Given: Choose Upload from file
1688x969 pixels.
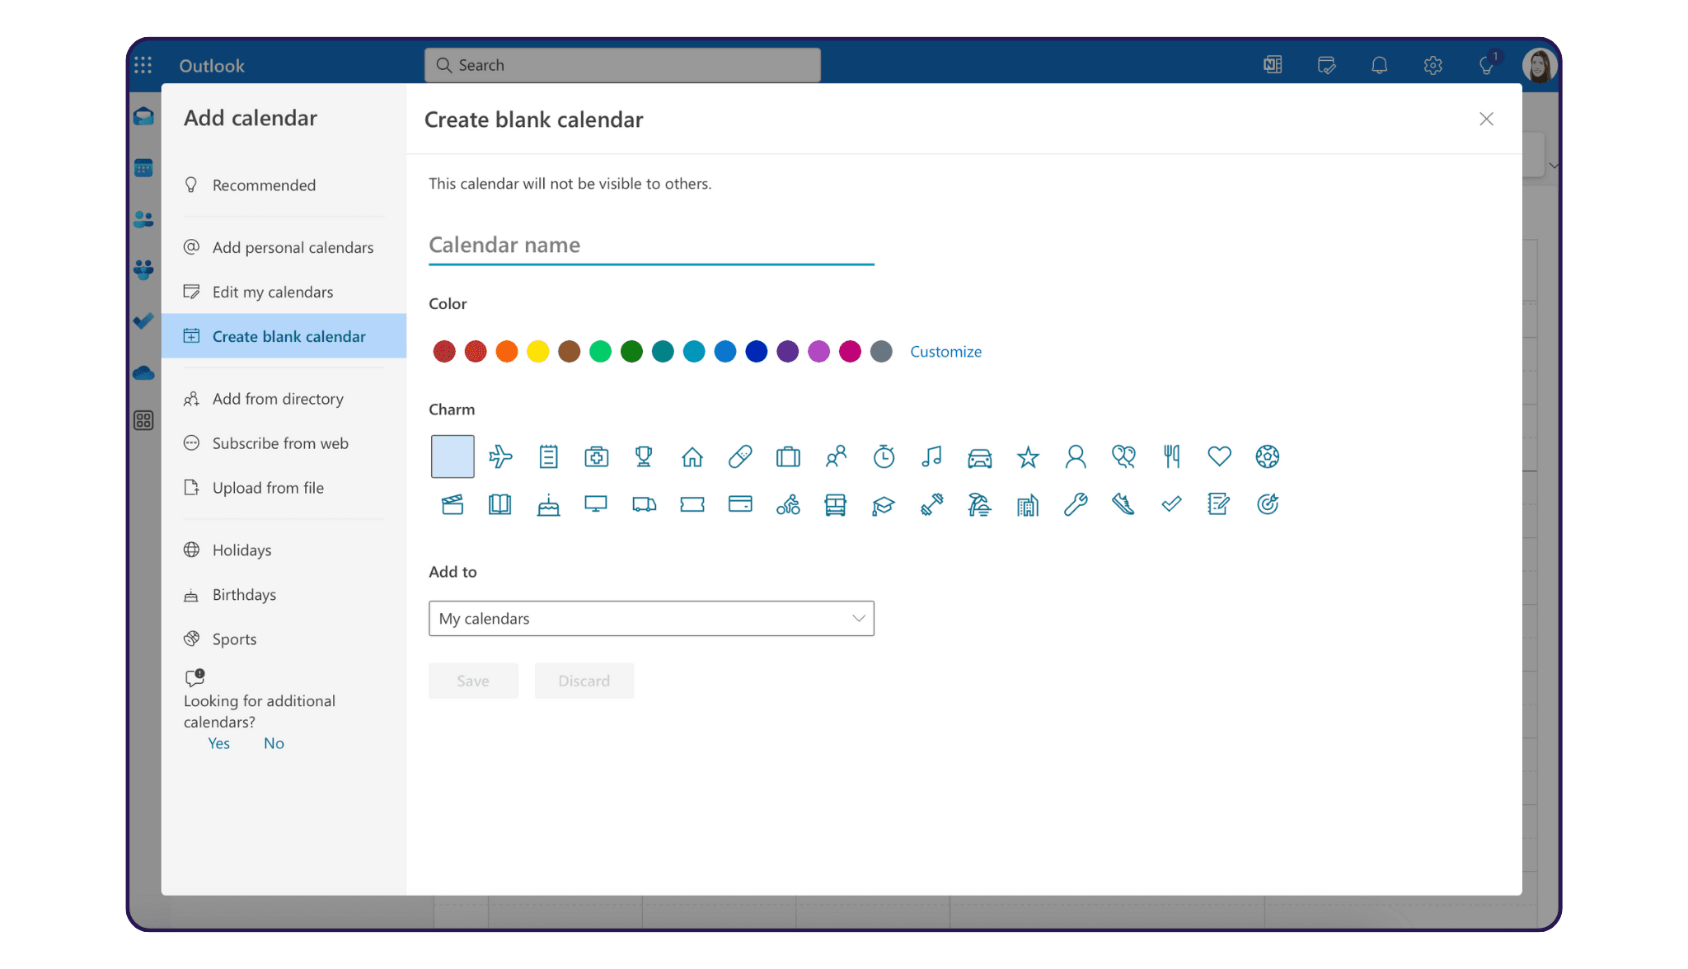Looking at the screenshot, I should (284, 488).
